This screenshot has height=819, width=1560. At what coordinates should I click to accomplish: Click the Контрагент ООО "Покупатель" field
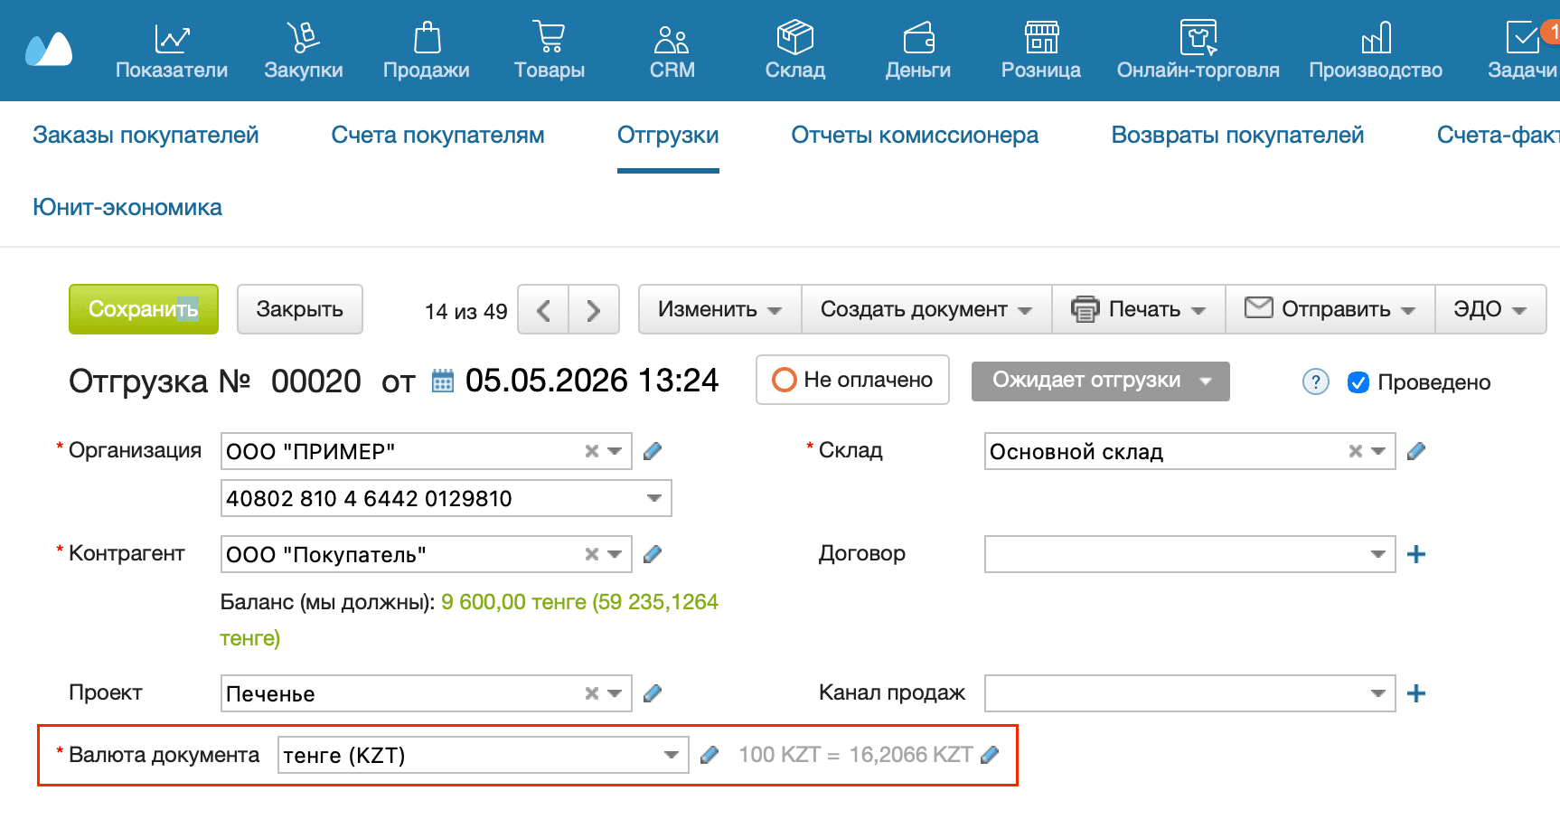(426, 554)
